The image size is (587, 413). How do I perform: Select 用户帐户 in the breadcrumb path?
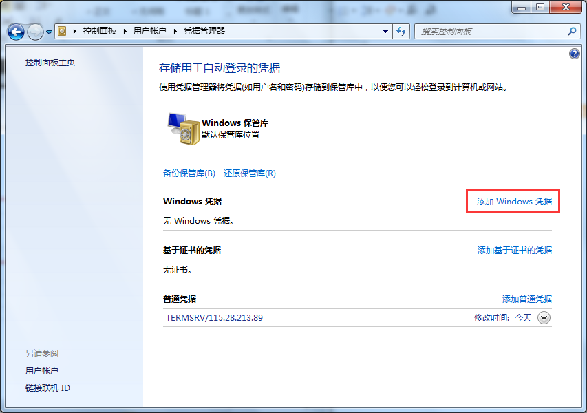tap(149, 31)
